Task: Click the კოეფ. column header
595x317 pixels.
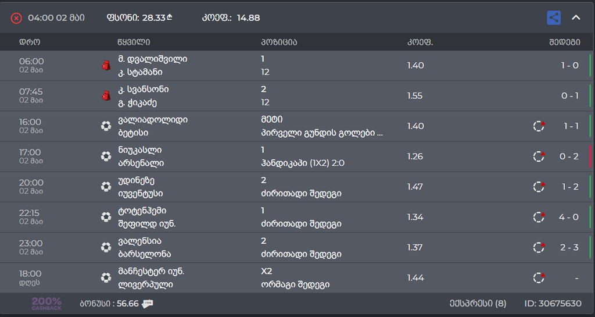Action: click(420, 42)
